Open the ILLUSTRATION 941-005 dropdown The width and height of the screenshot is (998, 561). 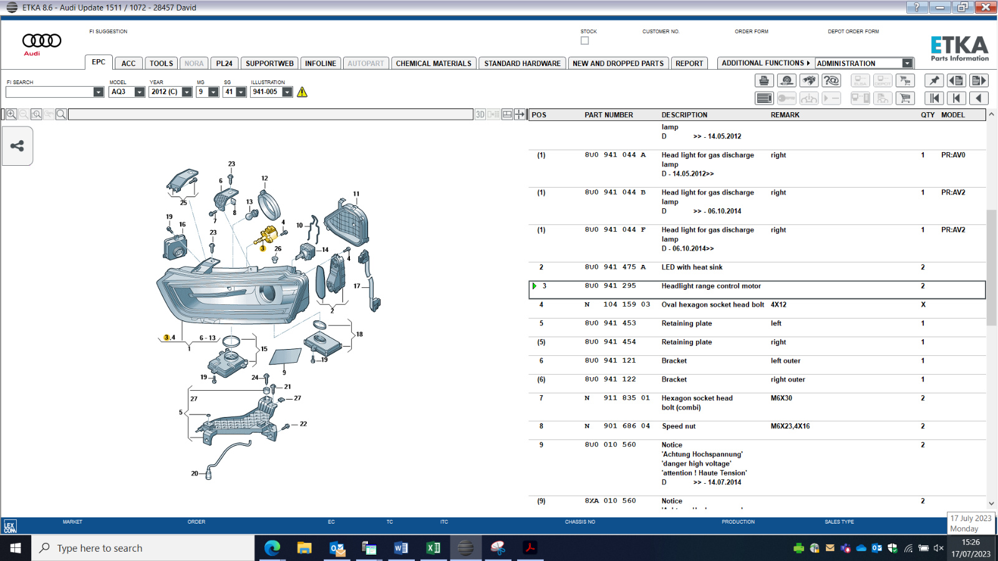(288, 92)
